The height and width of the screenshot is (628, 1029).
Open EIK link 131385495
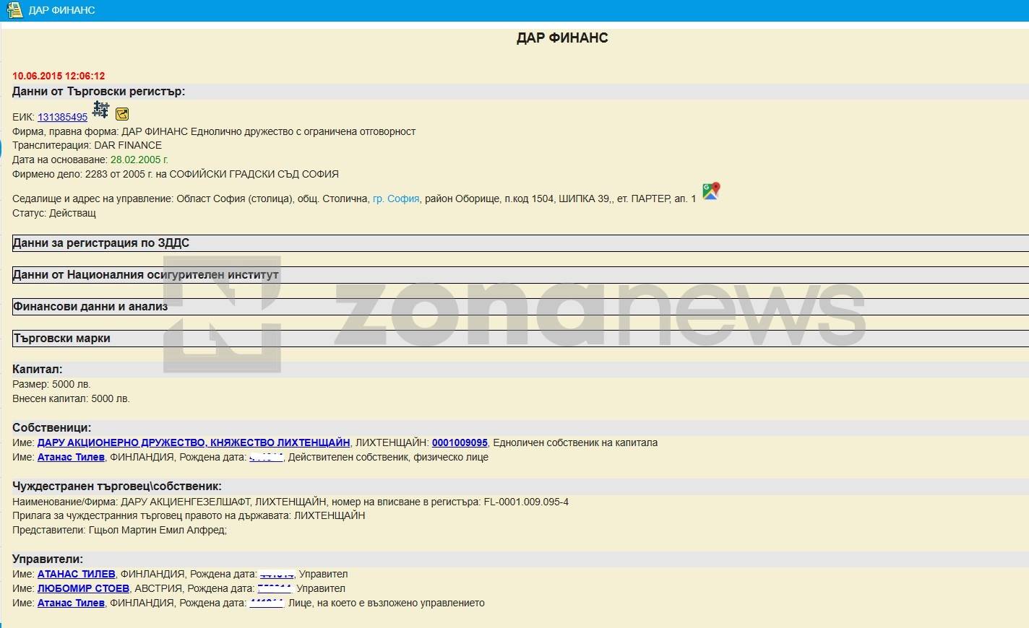tap(62, 117)
